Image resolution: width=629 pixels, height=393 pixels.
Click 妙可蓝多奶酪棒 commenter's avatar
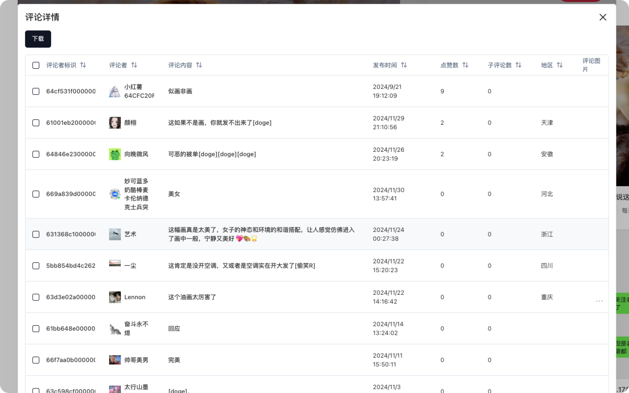(x=114, y=194)
